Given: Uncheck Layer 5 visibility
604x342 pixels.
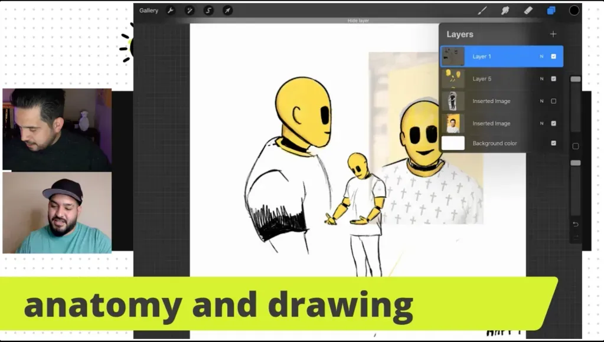Looking at the screenshot, I should 554,78.
